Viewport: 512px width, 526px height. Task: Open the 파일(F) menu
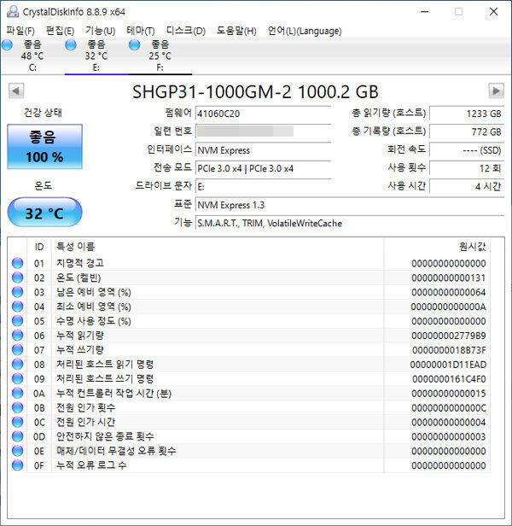point(20,31)
